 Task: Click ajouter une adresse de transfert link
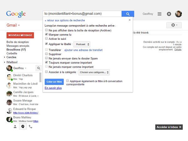pos(83,50)
